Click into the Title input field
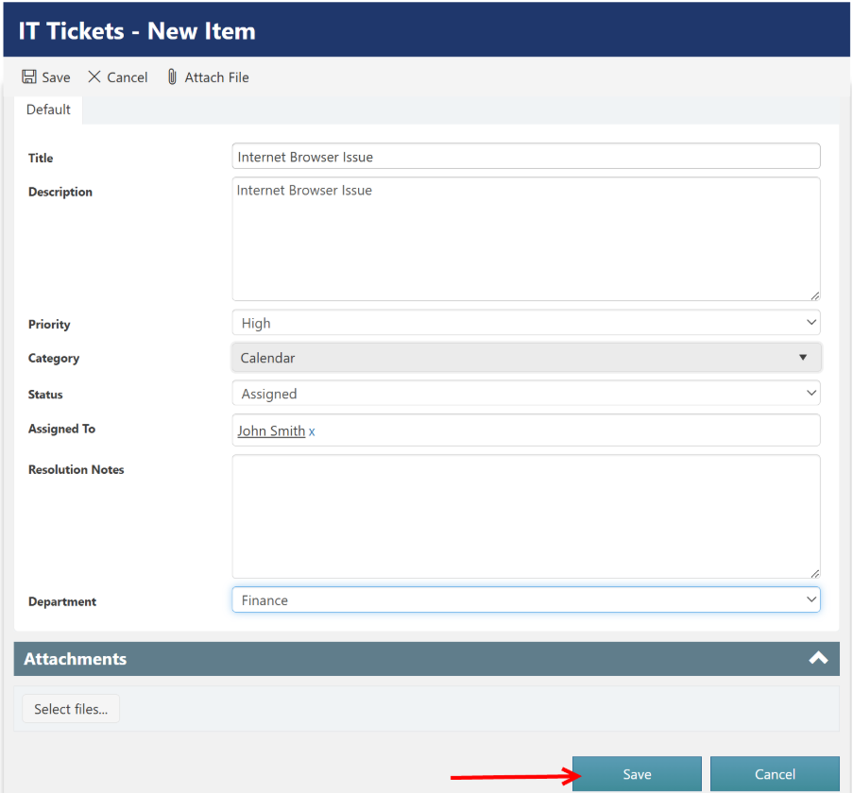Viewport: 853px width, 793px height. click(x=525, y=157)
